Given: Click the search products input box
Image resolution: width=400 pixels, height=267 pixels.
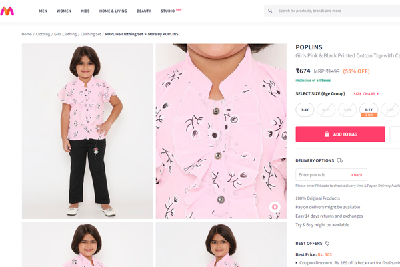Looking at the screenshot, I should pos(333,11).
